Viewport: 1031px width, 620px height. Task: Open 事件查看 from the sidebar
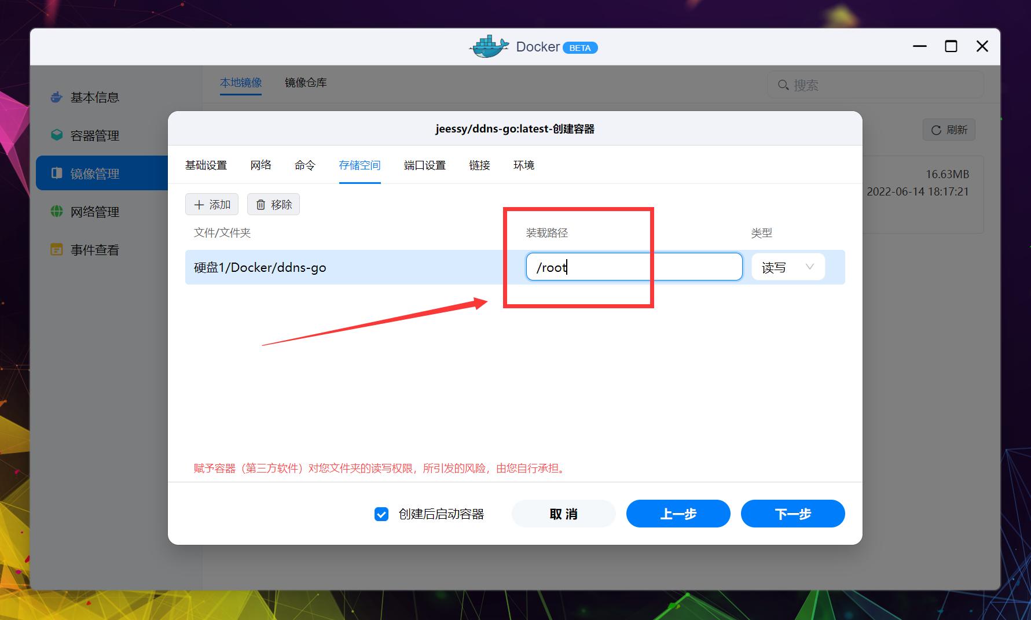pyautogui.click(x=94, y=249)
